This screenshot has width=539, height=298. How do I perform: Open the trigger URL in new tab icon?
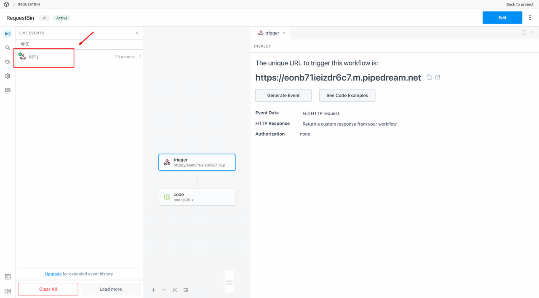coord(438,78)
